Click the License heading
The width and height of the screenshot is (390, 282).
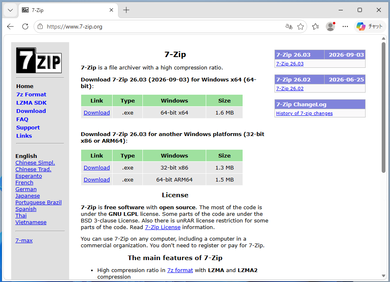pyautogui.click(x=175, y=195)
